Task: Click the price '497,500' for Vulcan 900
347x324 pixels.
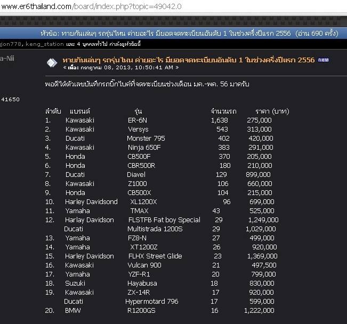Action: [264, 265]
